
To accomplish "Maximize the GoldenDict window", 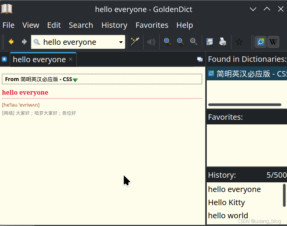I will 267,9.
